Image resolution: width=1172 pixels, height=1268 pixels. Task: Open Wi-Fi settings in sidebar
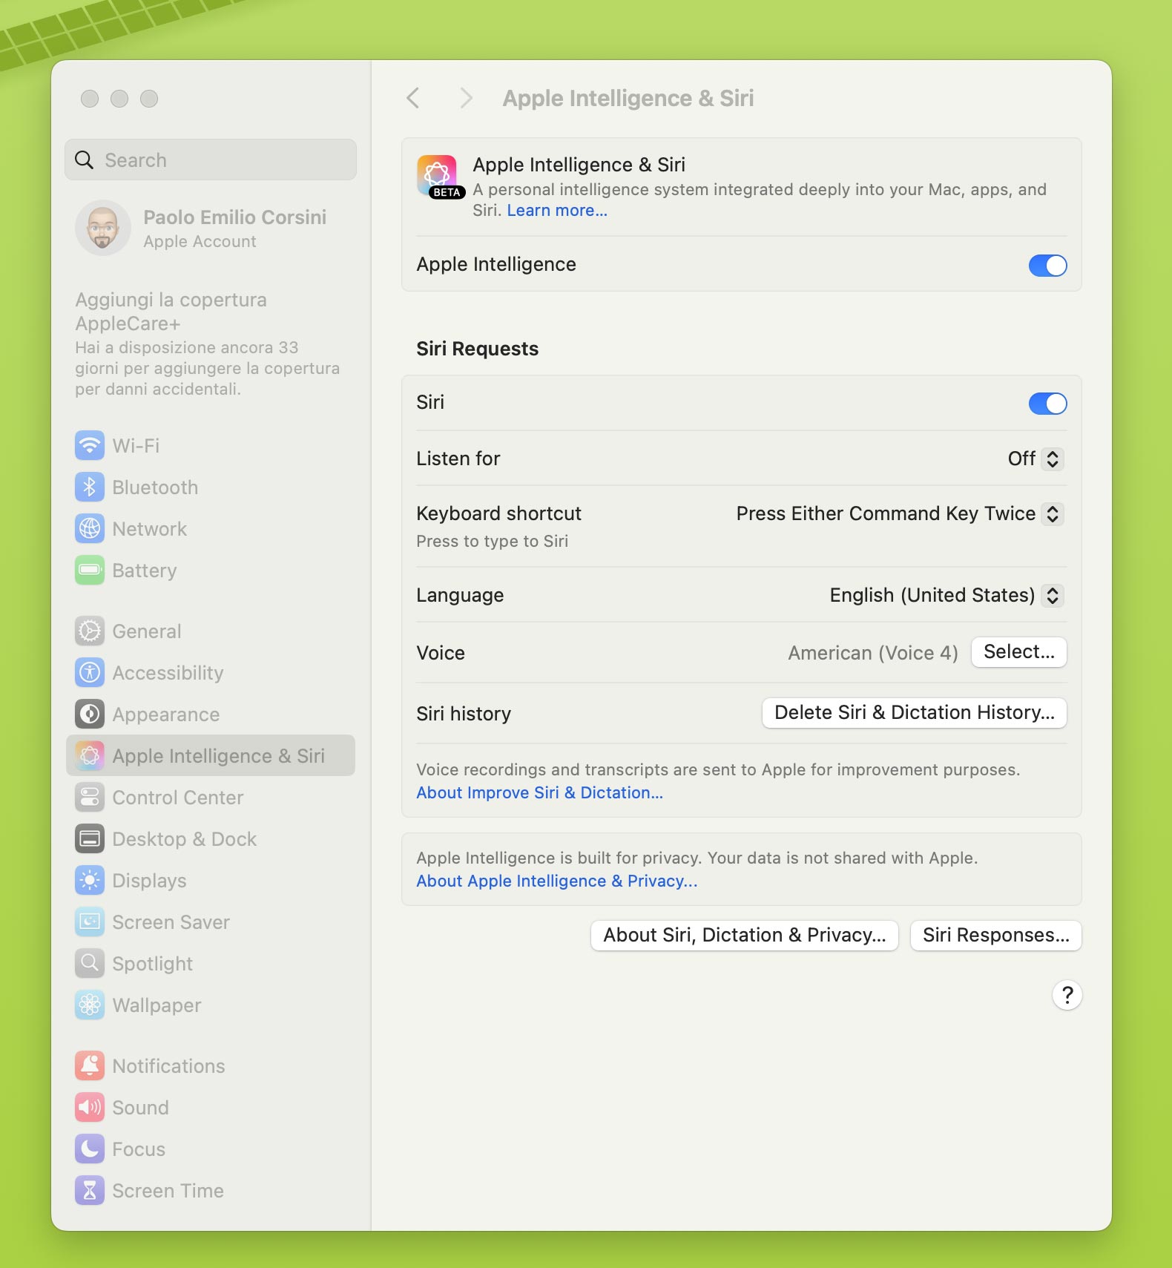coord(211,445)
